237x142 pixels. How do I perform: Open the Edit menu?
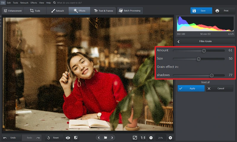coord(9,3)
